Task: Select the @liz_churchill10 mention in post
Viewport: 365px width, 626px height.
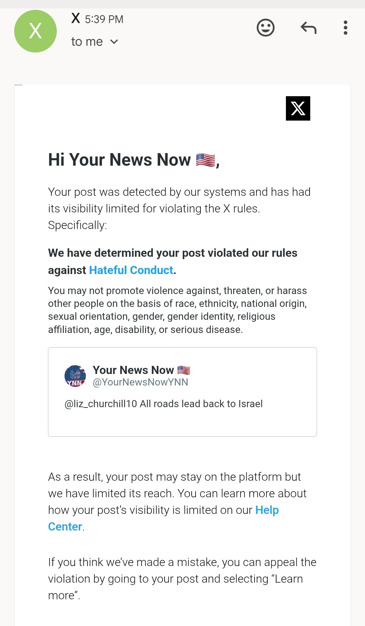Action: click(x=101, y=404)
